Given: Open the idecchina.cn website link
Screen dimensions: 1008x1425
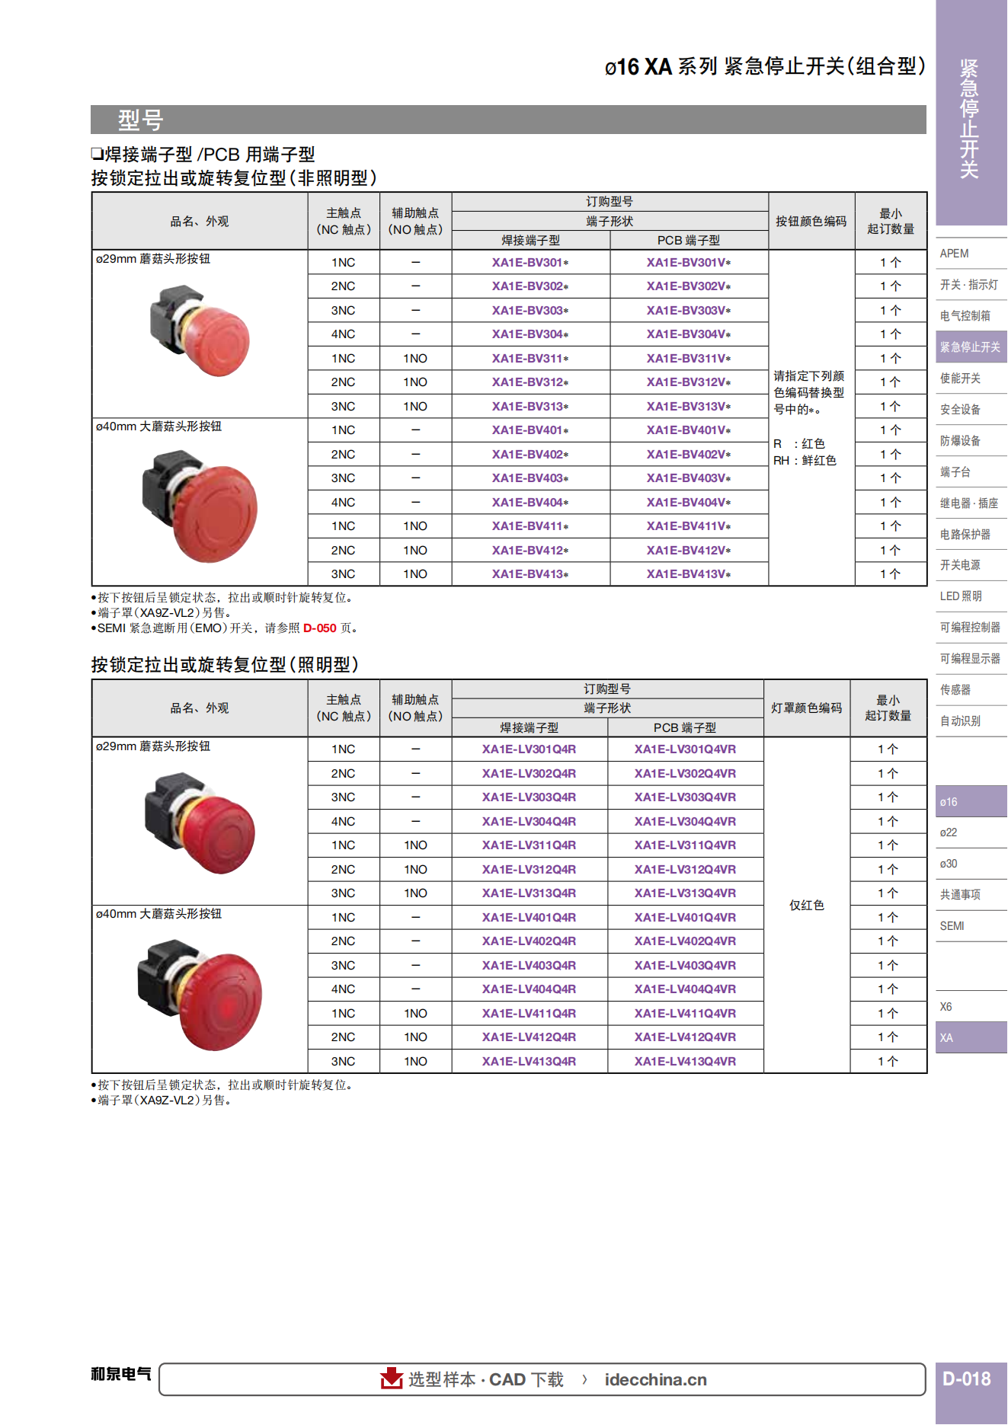Looking at the screenshot, I should coord(656,1379).
